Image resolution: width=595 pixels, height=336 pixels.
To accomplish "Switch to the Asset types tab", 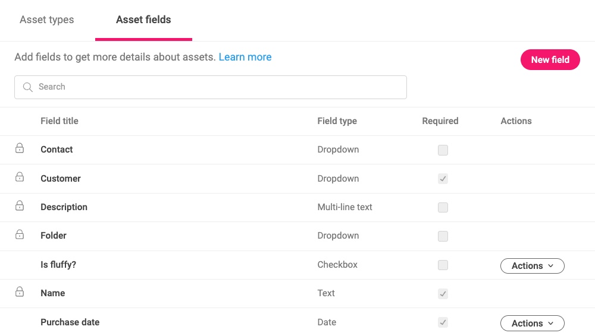I will click(x=47, y=20).
